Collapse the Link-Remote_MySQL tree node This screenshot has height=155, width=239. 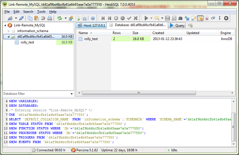coord(5,25)
